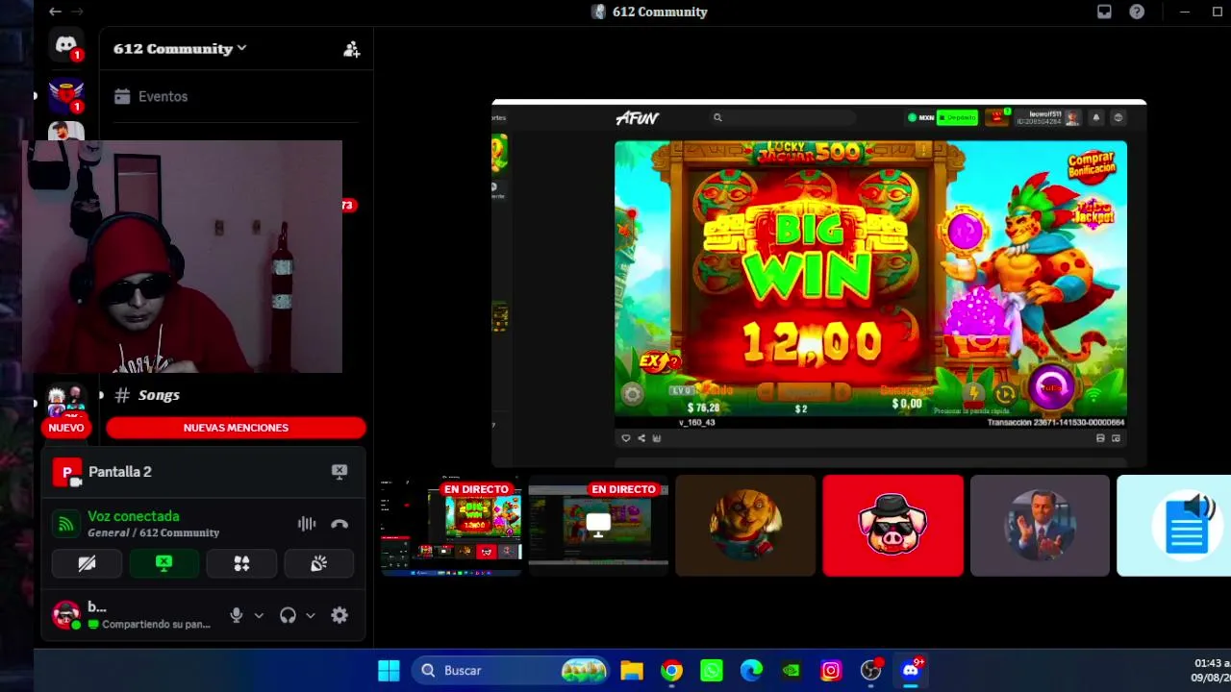Click the AFUN site logo
Screen dimensions: 1231x692
(x=638, y=117)
